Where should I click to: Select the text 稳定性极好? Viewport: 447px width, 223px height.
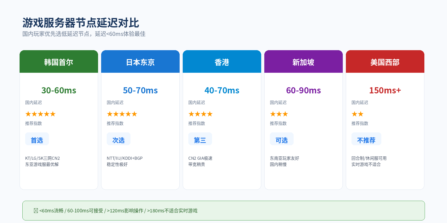pos(117,164)
